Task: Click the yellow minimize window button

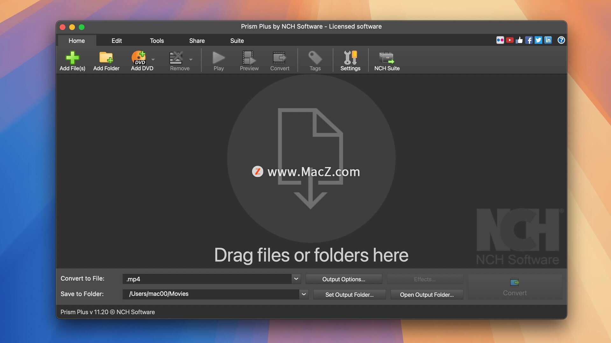Action: pyautogui.click(x=72, y=27)
